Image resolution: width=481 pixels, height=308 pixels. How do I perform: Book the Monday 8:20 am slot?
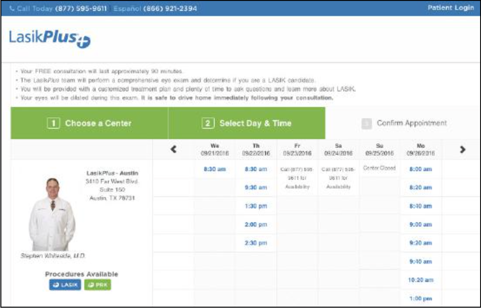tap(421, 188)
